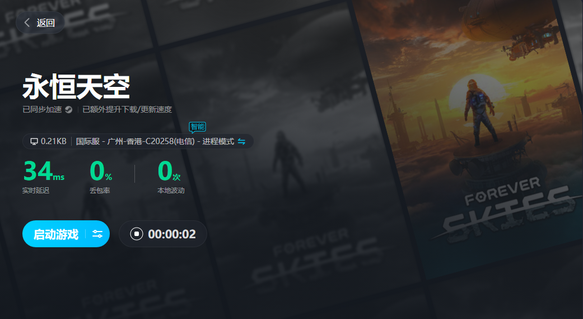The height and width of the screenshot is (319, 583).
Task: Click the 已同步加速 status text
Action: 42,109
